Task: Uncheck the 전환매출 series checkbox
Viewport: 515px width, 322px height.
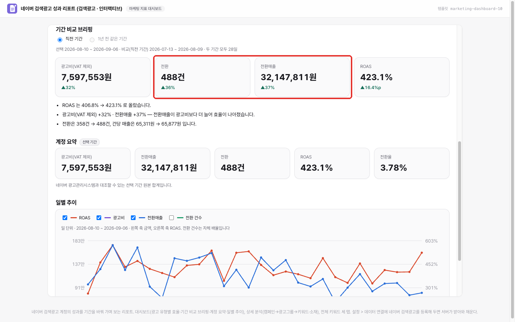Action: [133, 218]
